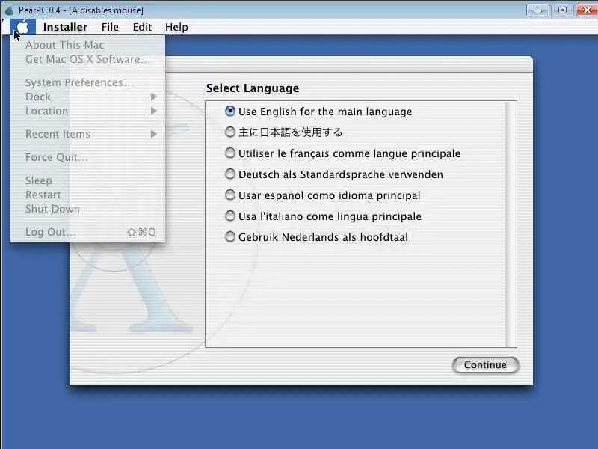Click the PearPC pear icon in title bar
Screen dimensions: 598x449
(x=9, y=10)
